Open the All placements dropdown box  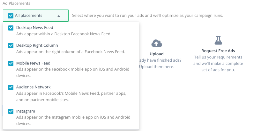(36, 16)
